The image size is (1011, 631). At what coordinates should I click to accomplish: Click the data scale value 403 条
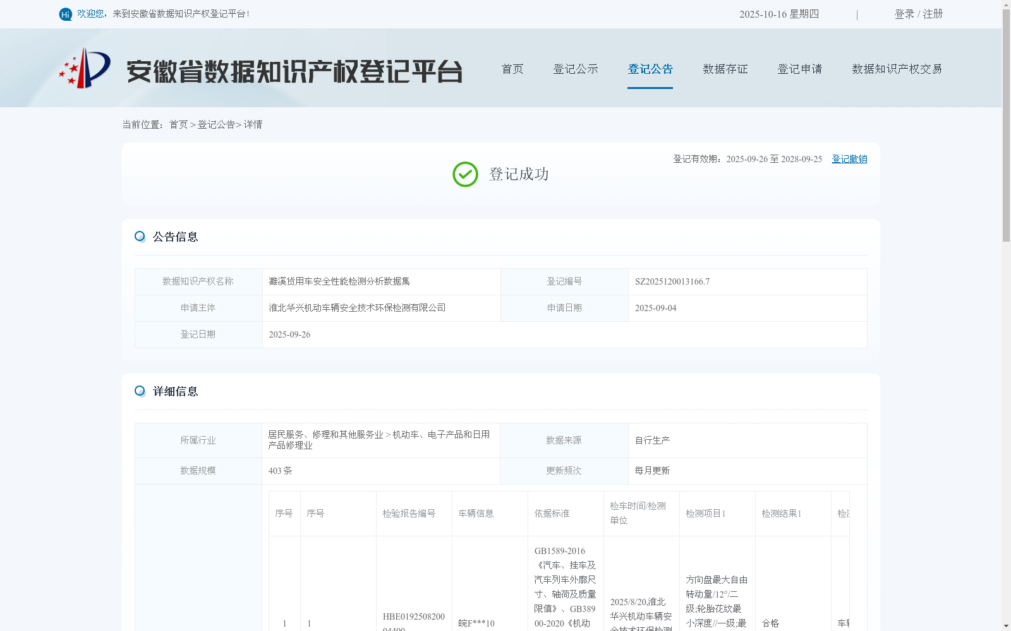(280, 471)
